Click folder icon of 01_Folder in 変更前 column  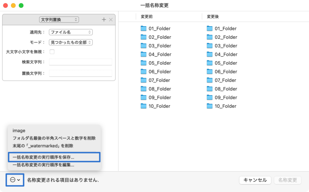[x=143, y=28]
